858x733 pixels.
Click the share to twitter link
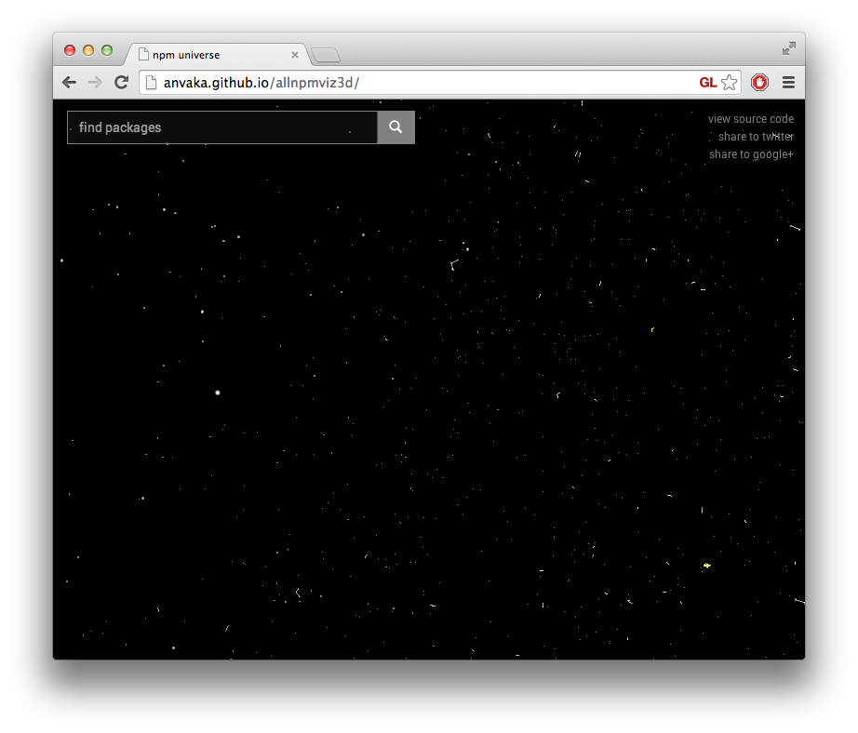(756, 136)
